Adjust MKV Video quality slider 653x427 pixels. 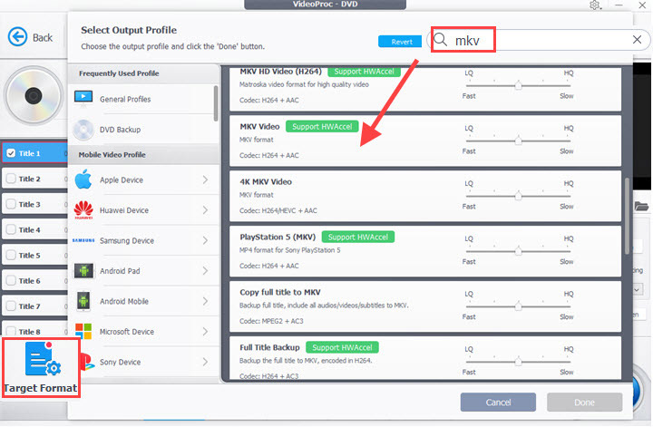pyautogui.click(x=518, y=141)
